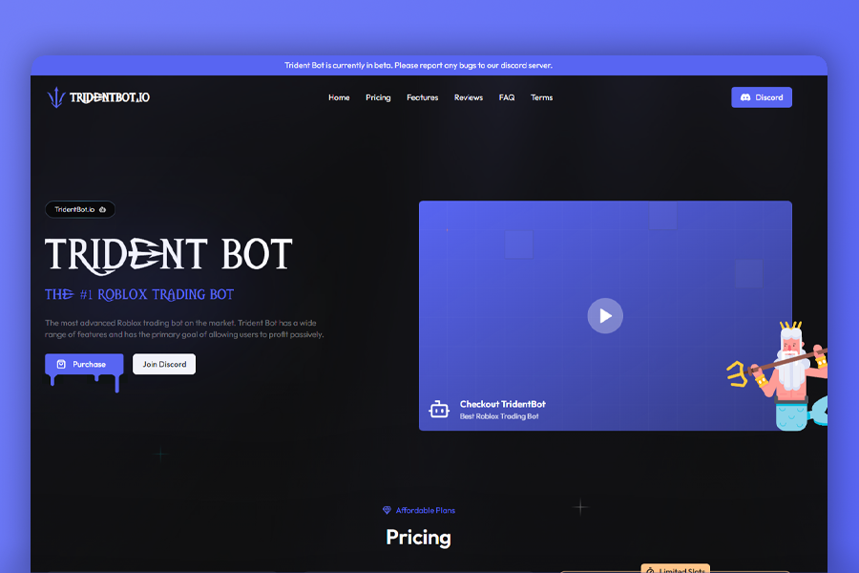Image resolution: width=859 pixels, height=573 pixels.
Task: Click the Best Roblox Trading Bot subtitle
Action: tap(499, 416)
